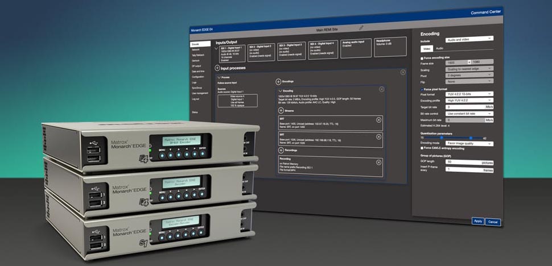Collapse the Inputs/Output section chevron
This screenshot has height=266, width=552.
tap(216, 48)
